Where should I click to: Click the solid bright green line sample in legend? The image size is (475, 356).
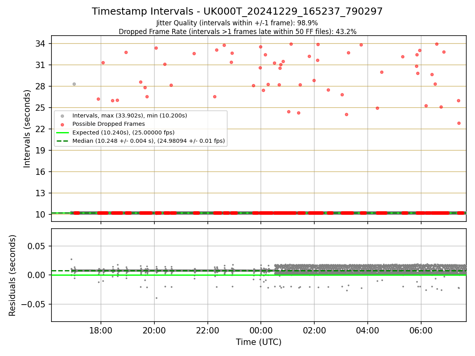[62, 133]
